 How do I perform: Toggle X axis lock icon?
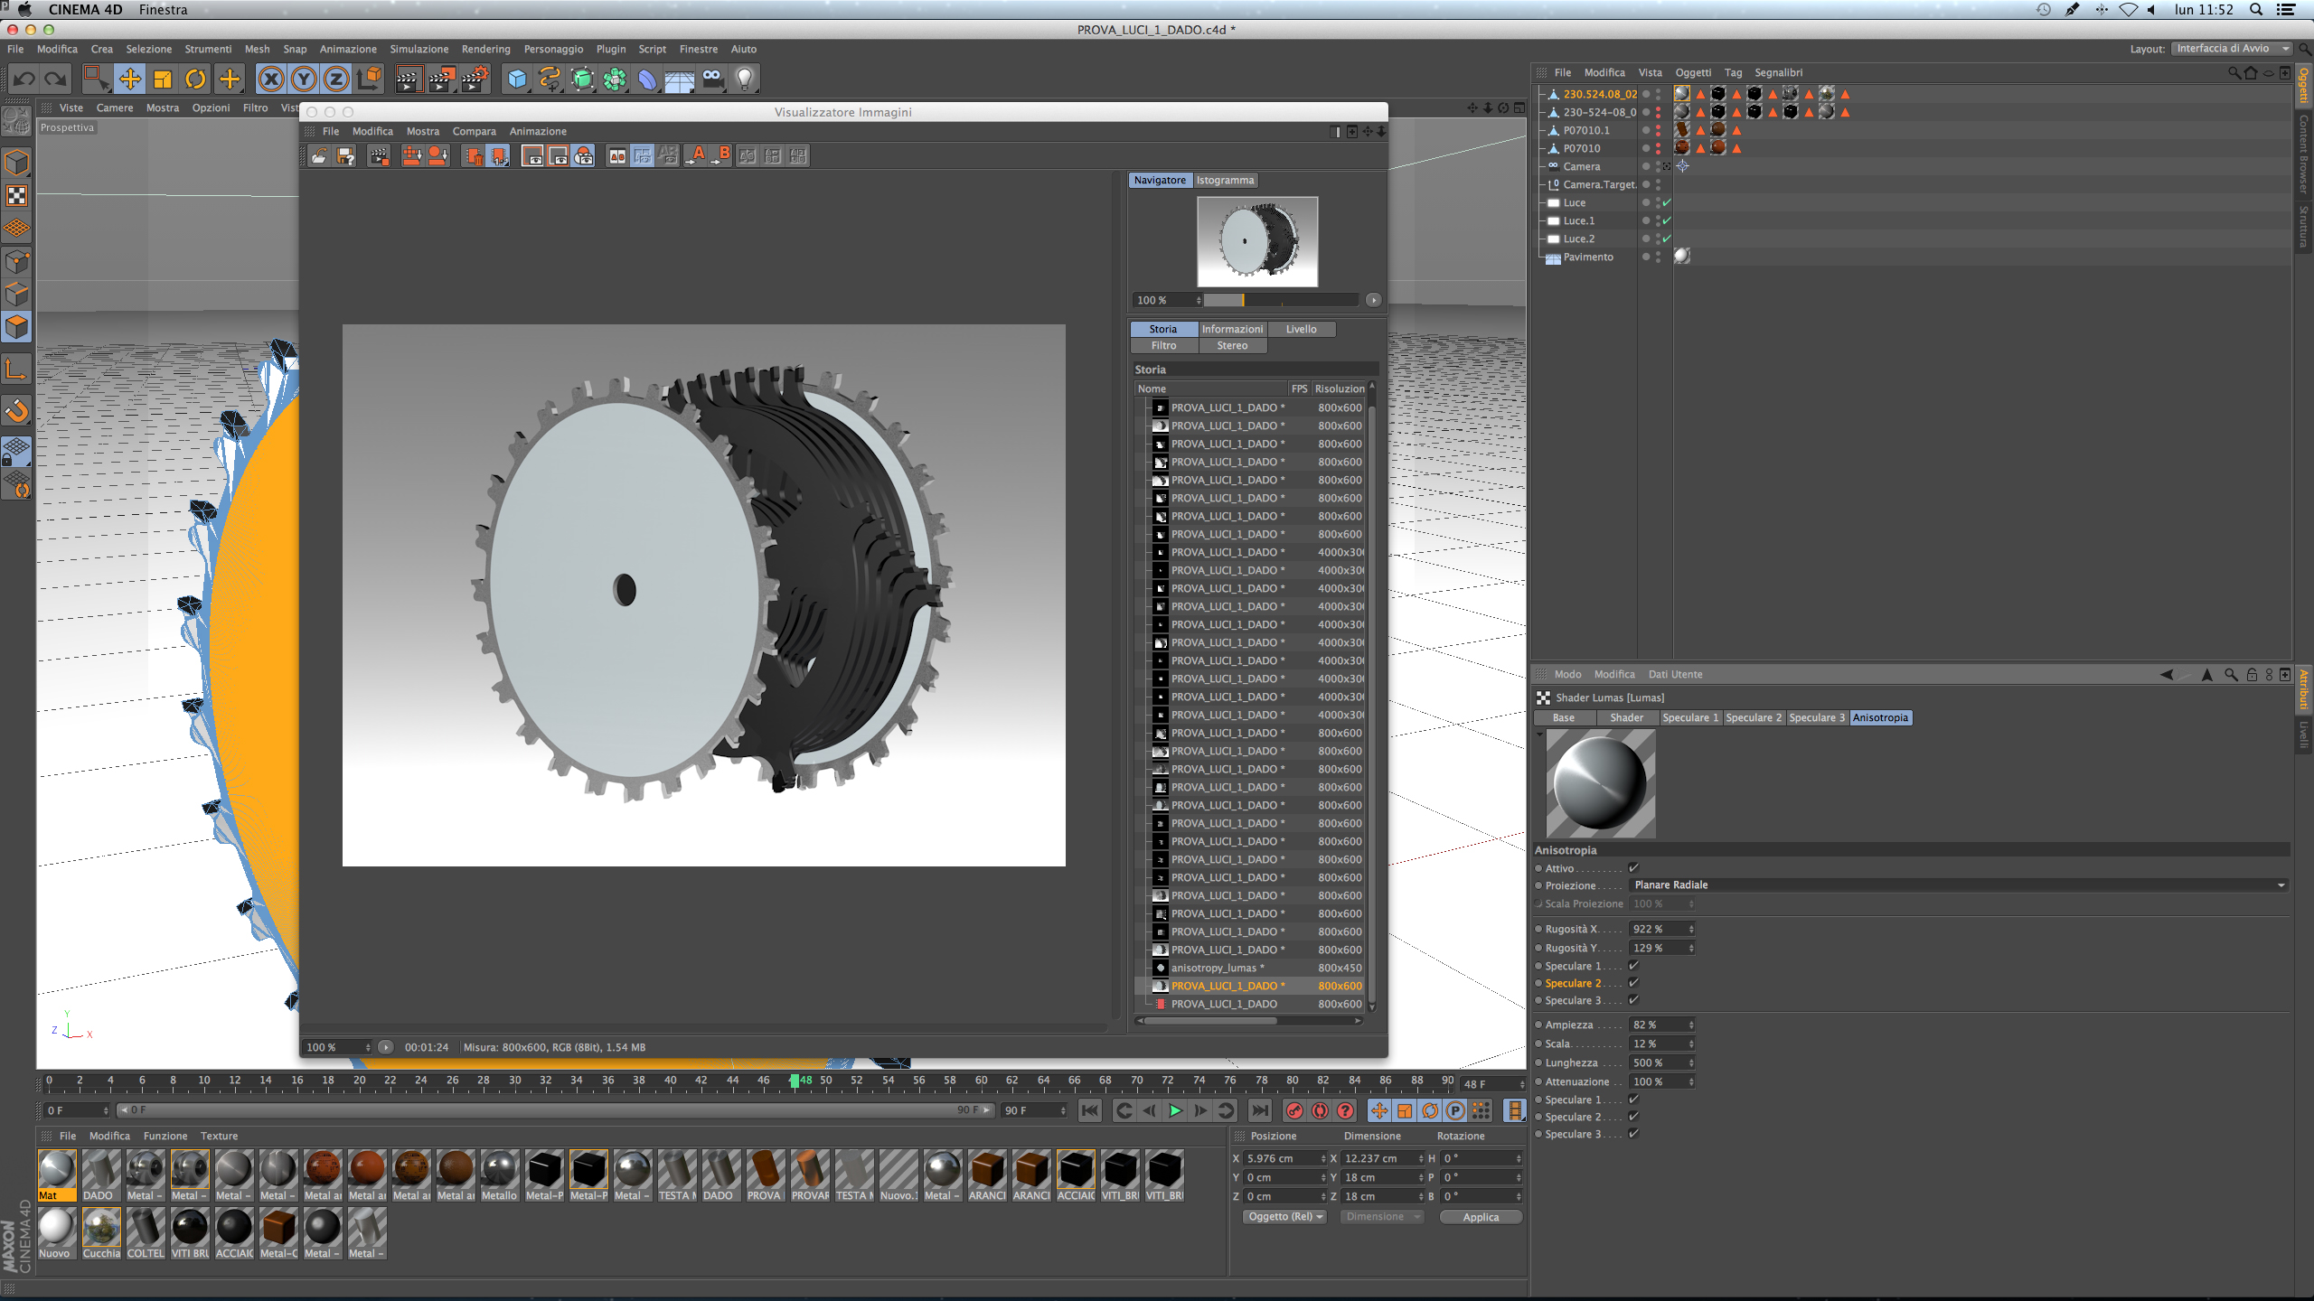click(270, 80)
